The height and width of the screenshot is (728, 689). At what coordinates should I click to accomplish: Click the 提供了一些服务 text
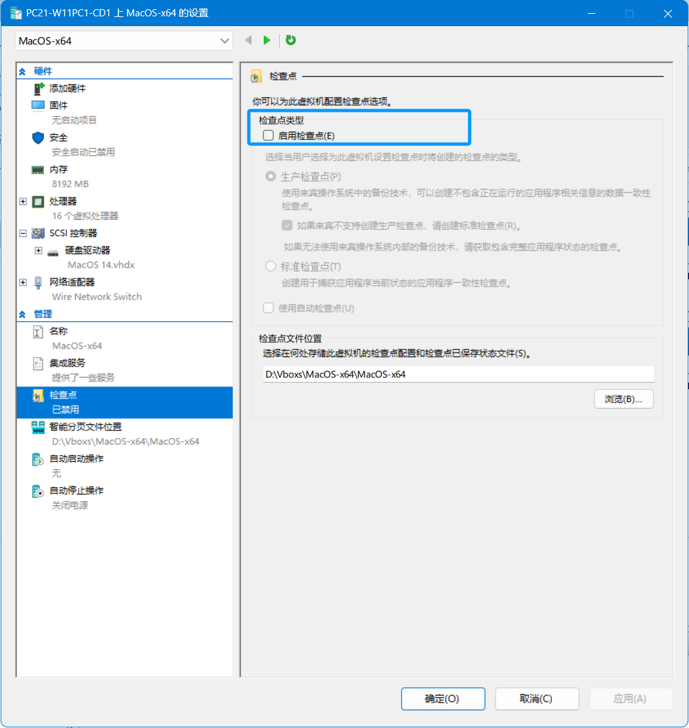(83, 378)
